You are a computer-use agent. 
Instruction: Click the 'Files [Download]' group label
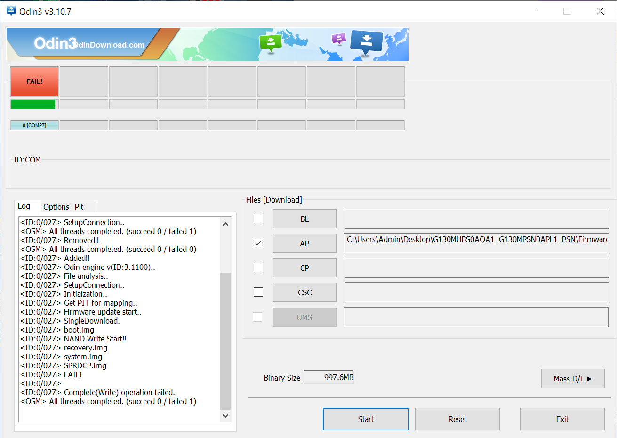point(274,200)
